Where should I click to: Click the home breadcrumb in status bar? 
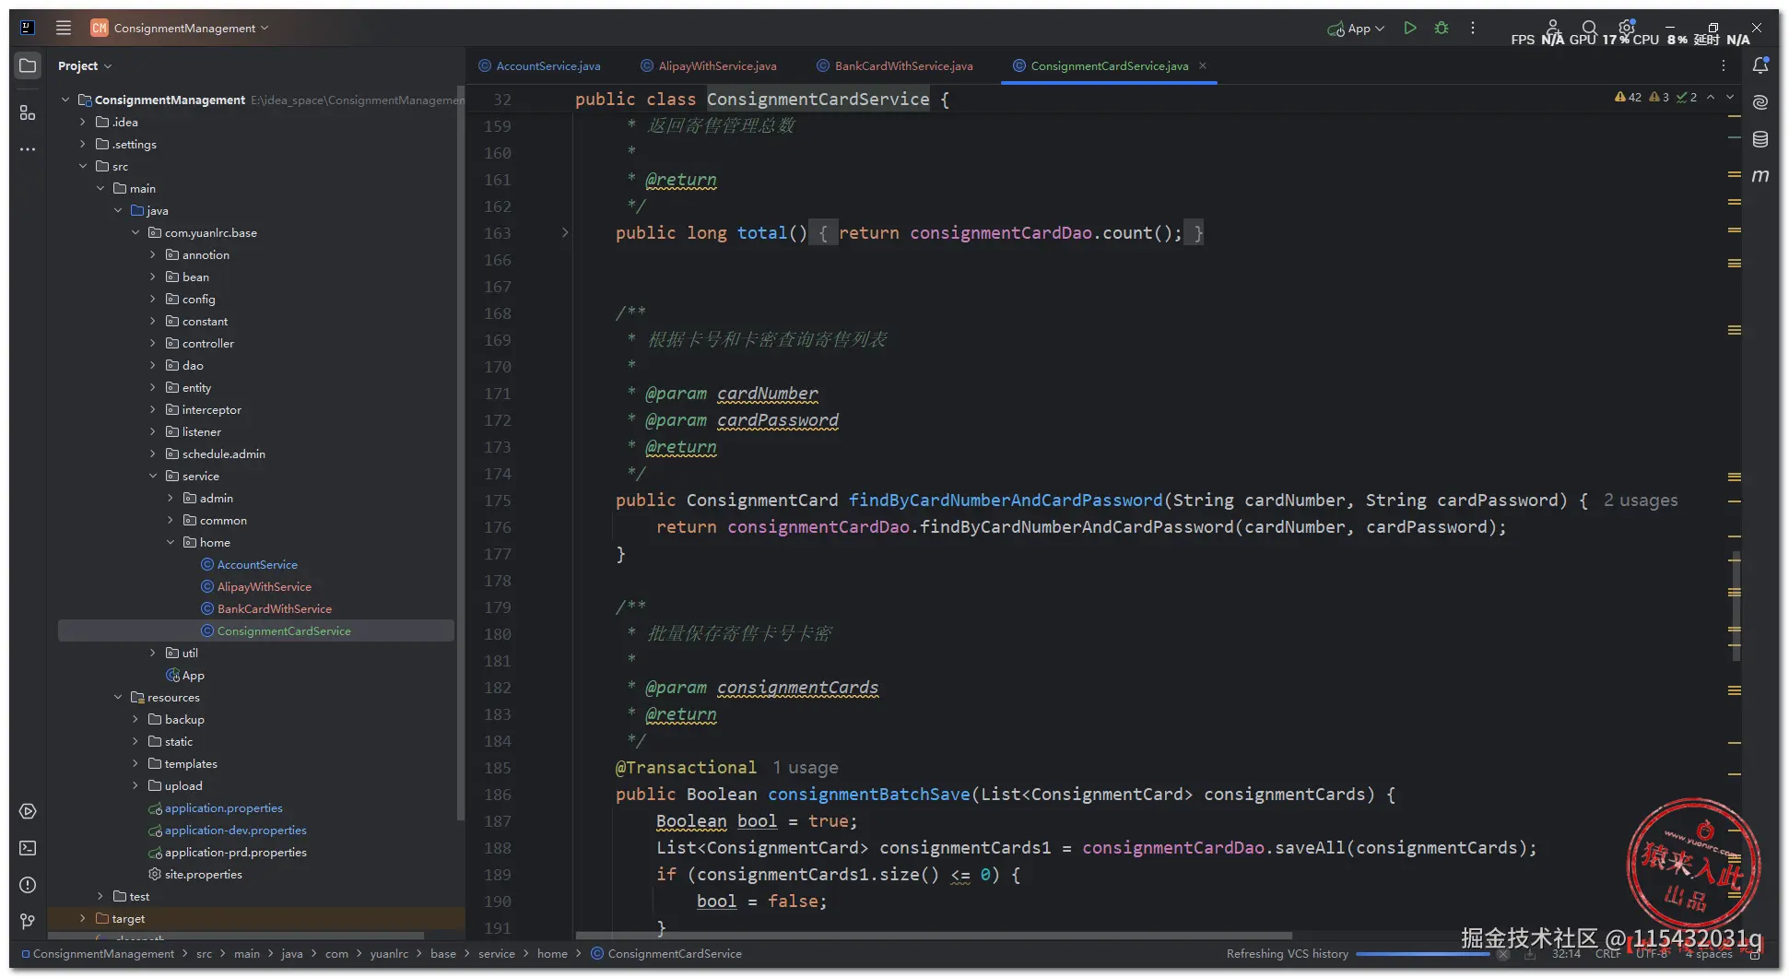(x=552, y=953)
